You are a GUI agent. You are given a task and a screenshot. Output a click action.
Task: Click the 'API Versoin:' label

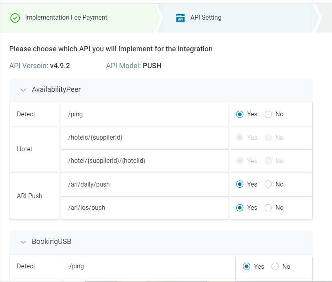(29, 66)
